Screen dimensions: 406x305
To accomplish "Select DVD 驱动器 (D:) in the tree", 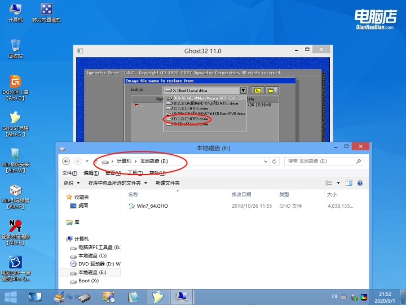I will tap(95, 264).
